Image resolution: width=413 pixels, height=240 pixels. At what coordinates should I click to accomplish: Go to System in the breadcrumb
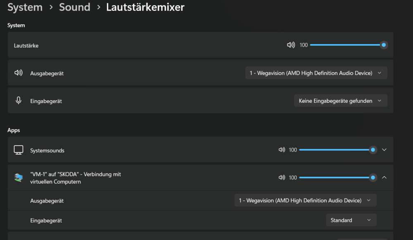point(25,7)
